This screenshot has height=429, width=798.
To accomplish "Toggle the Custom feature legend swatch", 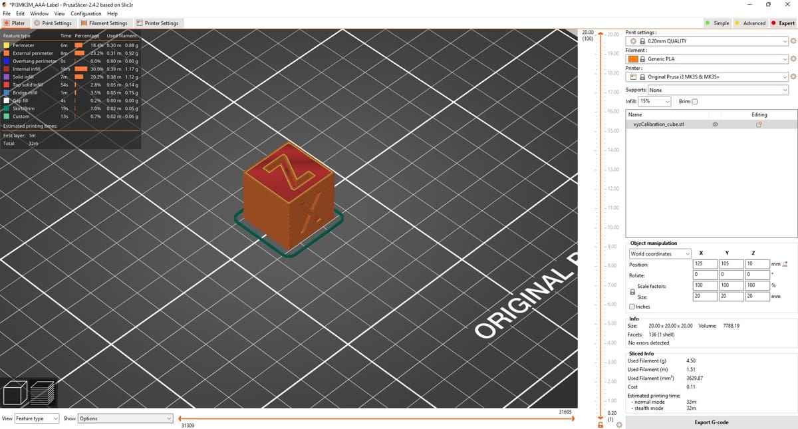I will click(7, 116).
